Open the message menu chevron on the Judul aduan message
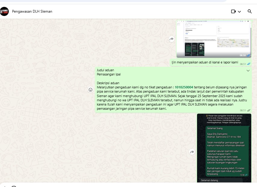 [248, 71]
